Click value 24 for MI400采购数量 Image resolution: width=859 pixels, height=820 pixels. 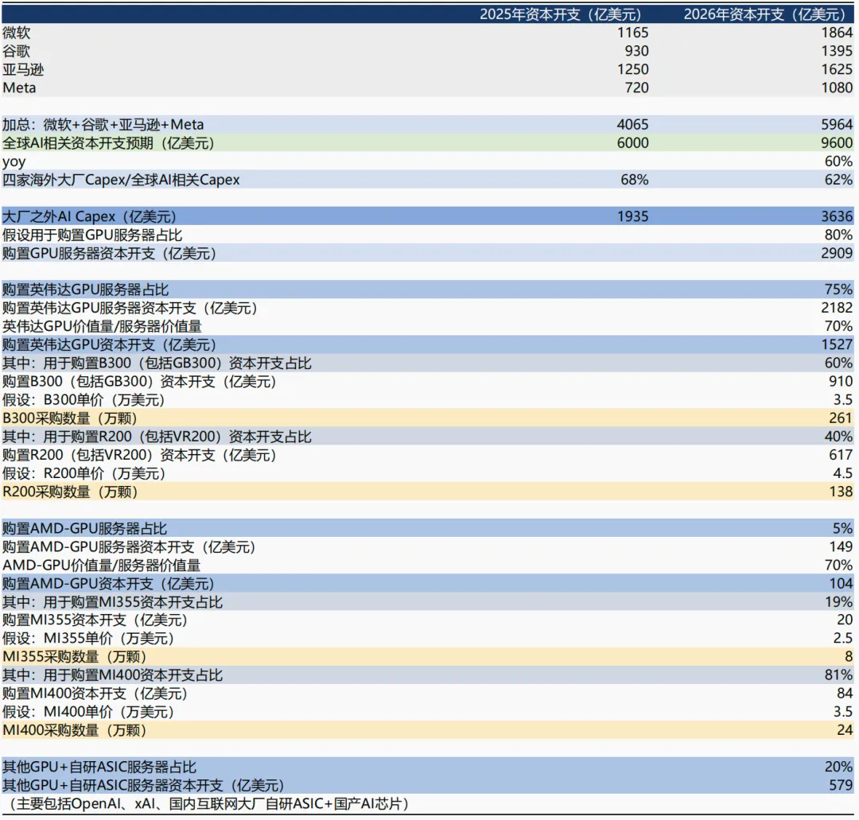click(845, 730)
